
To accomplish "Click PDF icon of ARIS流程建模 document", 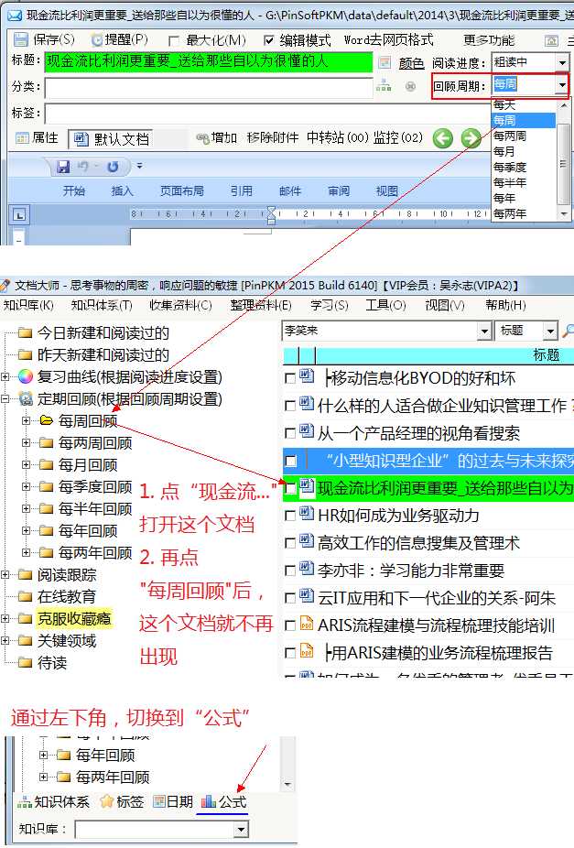I will pyautogui.click(x=307, y=623).
